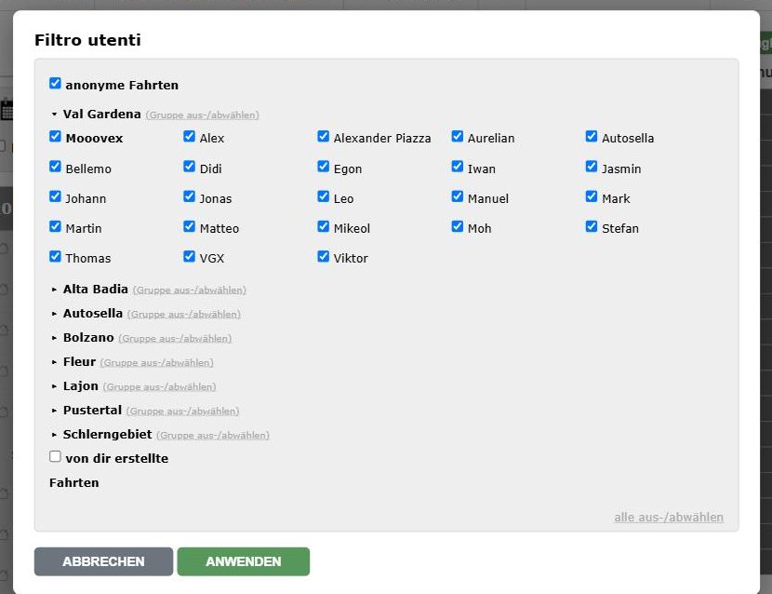772x594 pixels.
Task: Uncheck the Alexander Piazza checkbox
Action: click(x=323, y=137)
